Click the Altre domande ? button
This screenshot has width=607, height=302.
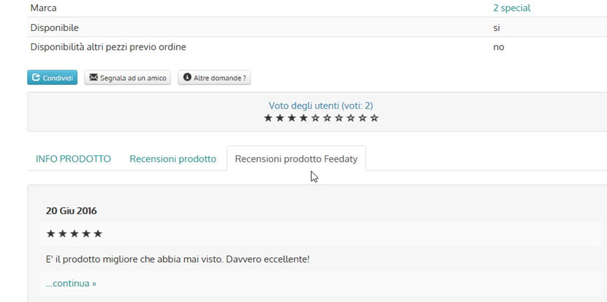[x=214, y=78]
